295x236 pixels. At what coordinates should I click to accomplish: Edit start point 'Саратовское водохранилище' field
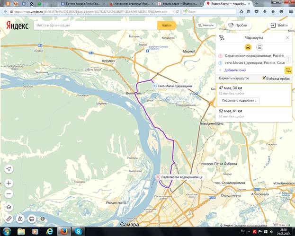(x=254, y=56)
